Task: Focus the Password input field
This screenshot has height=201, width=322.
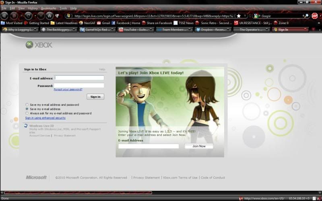Action: (79, 86)
